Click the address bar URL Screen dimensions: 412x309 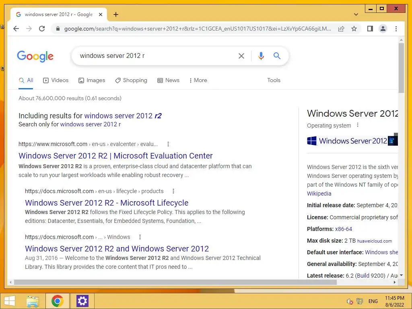click(197, 29)
